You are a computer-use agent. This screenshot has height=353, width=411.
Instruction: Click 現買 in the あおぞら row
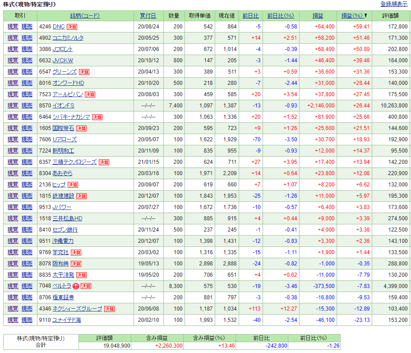[13, 173]
